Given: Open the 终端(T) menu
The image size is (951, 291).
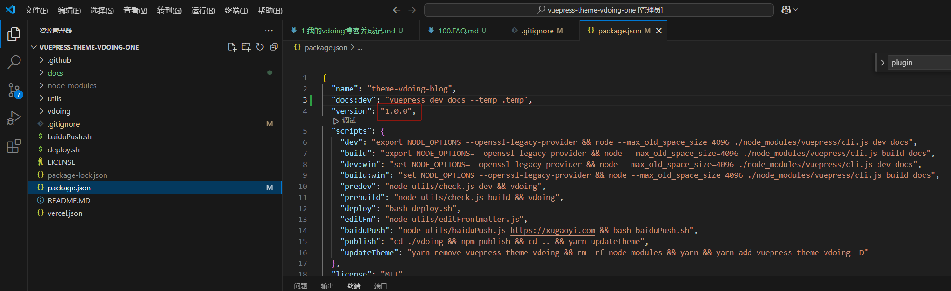Looking at the screenshot, I should pyautogui.click(x=236, y=10).
